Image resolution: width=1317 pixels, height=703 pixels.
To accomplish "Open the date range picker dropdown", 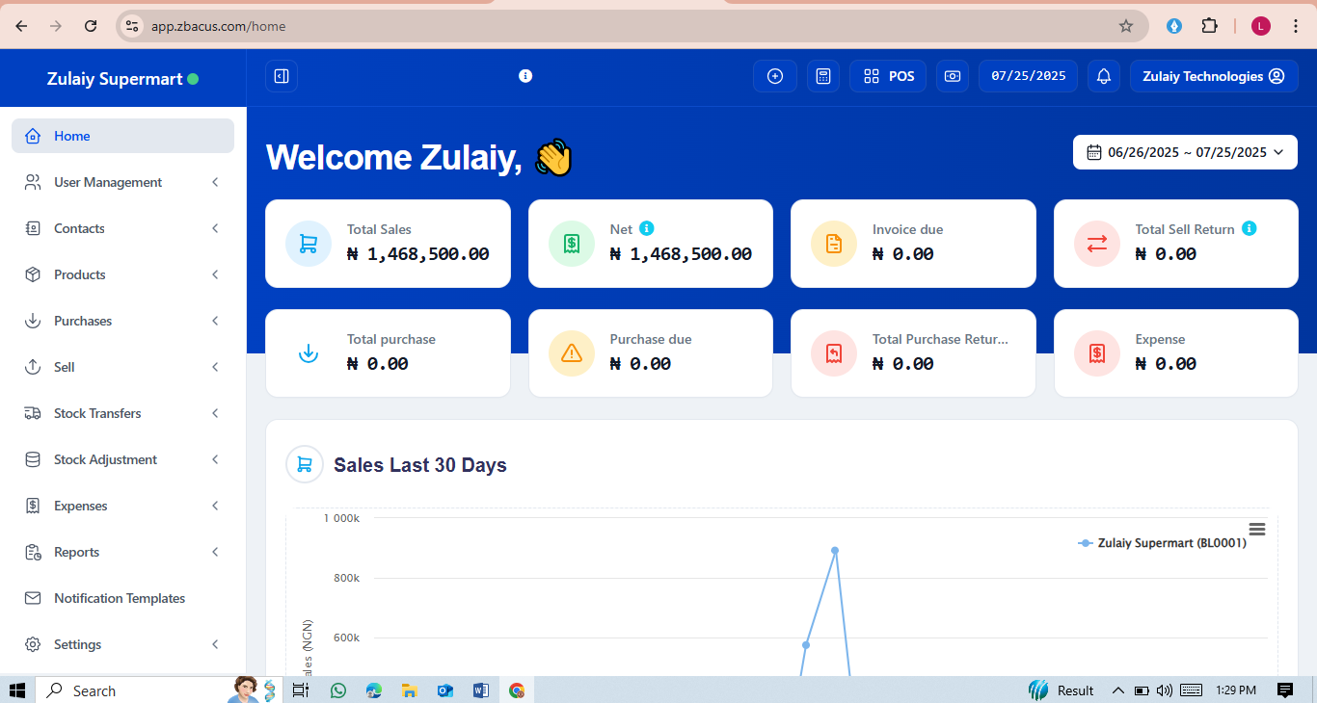I will tap(1185, 152).
